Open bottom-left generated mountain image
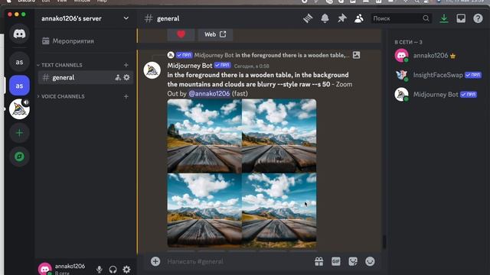 coord(204,211)
